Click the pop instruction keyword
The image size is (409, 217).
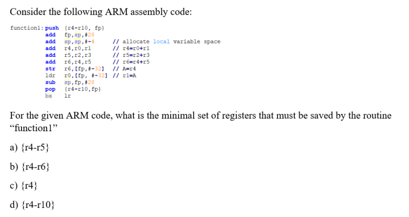[50, 89]
